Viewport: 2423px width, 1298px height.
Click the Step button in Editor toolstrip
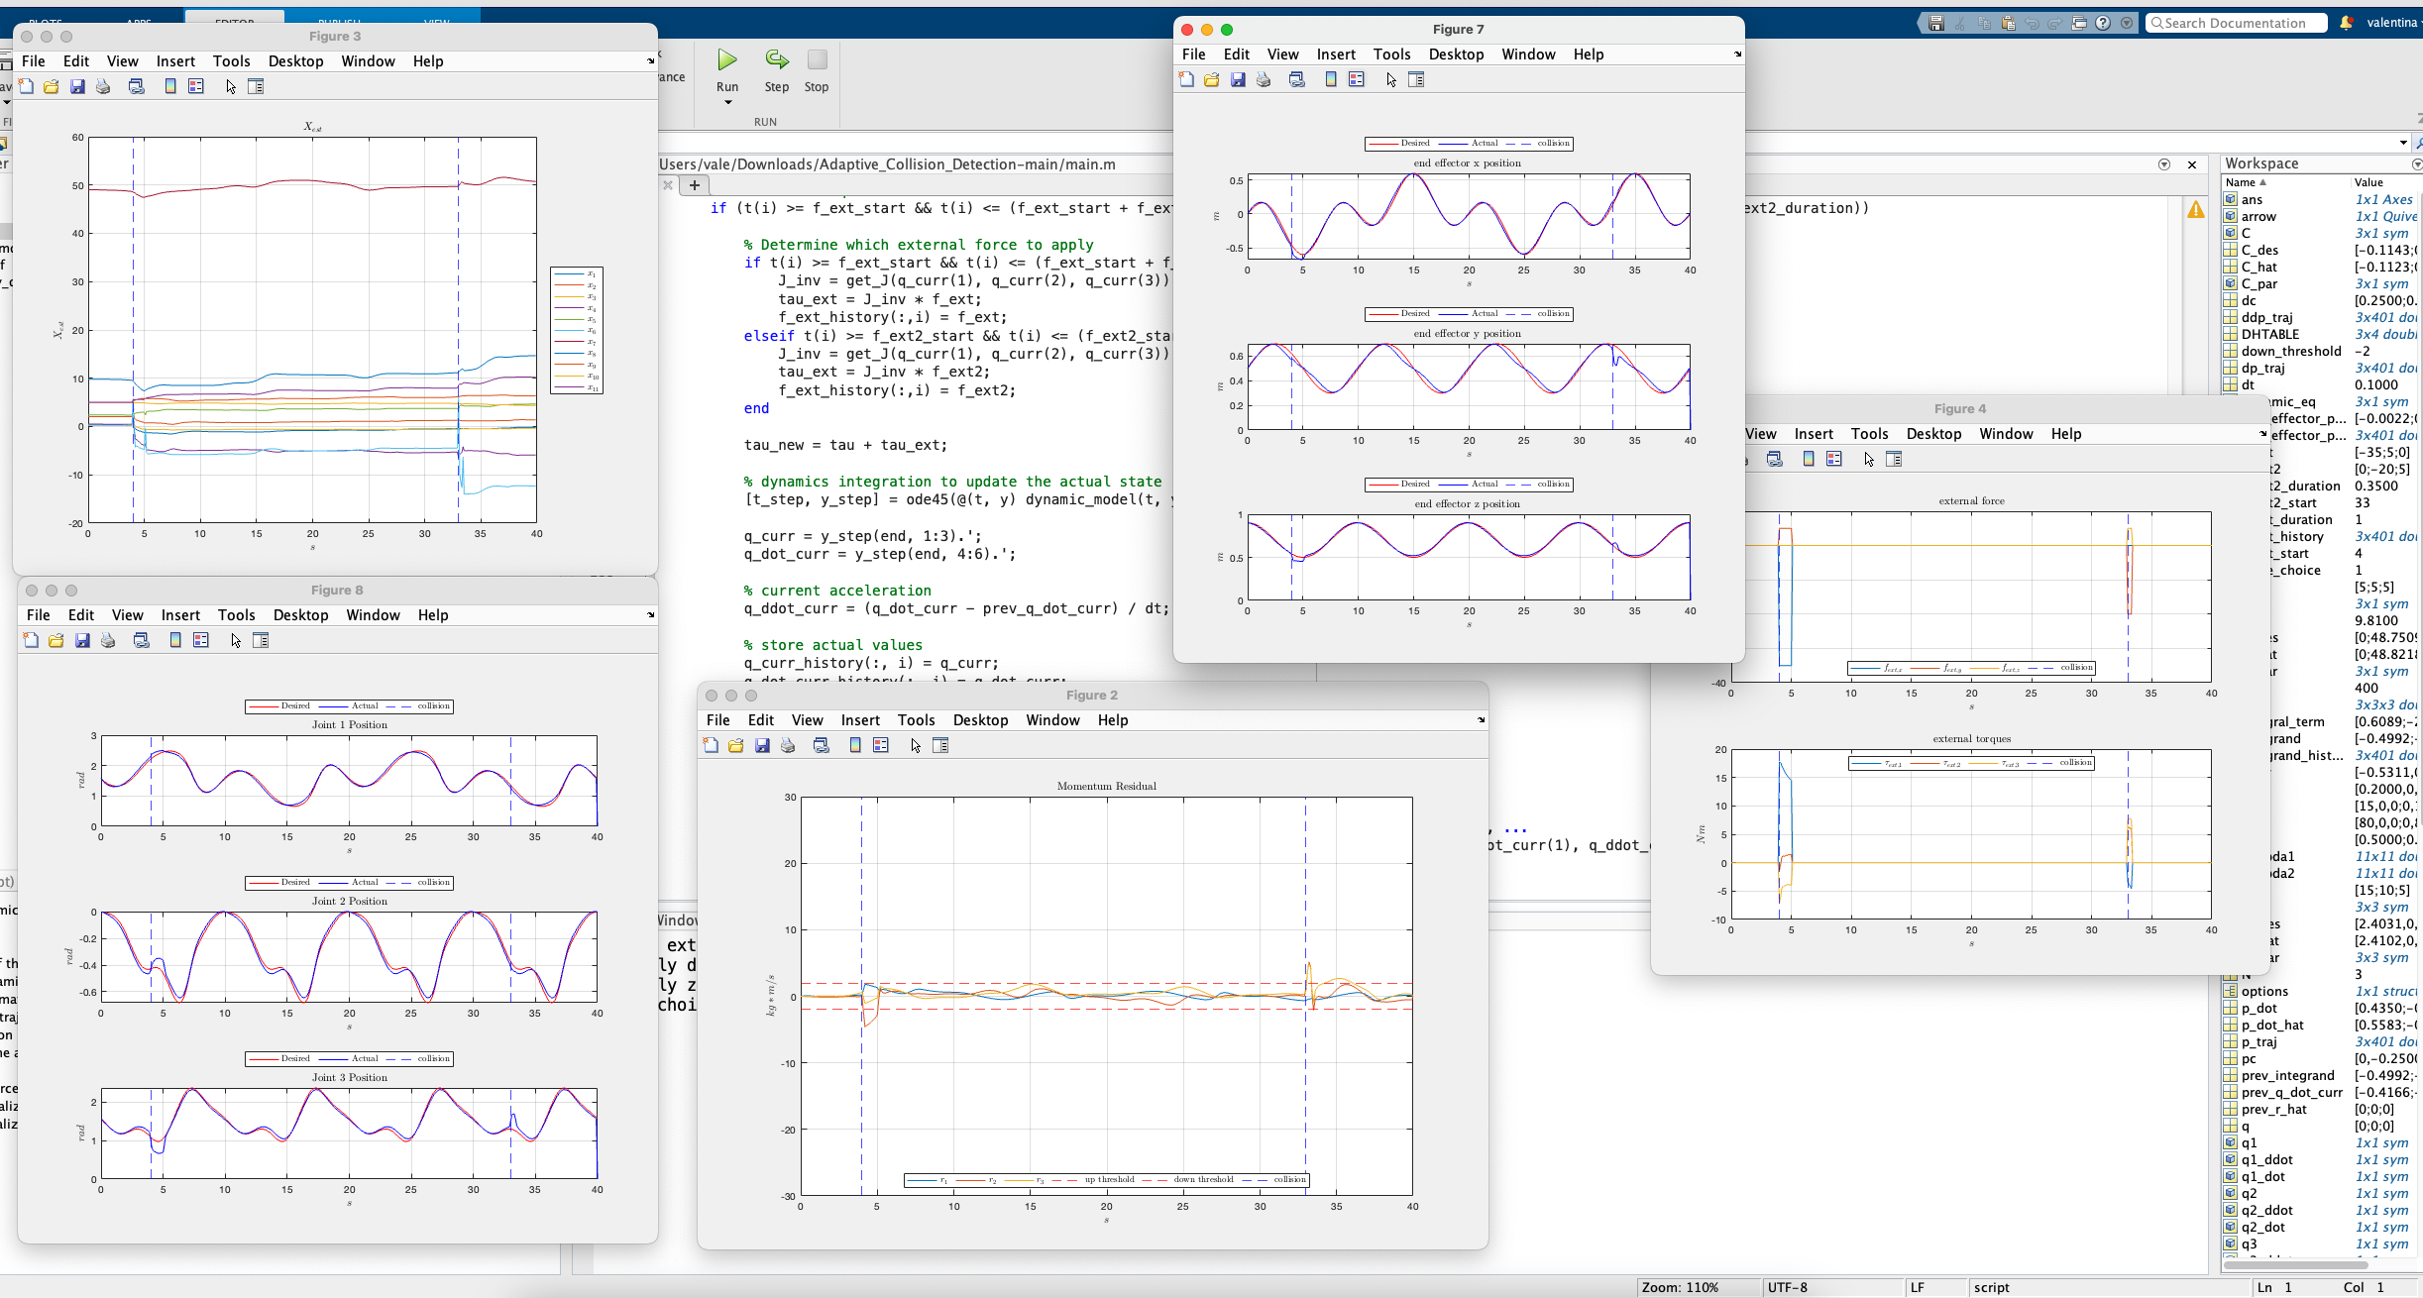point(777,69)
